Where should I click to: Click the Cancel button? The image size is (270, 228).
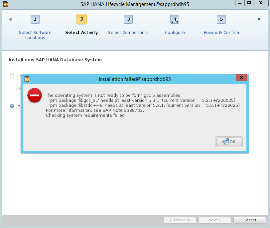pos(249,220)
